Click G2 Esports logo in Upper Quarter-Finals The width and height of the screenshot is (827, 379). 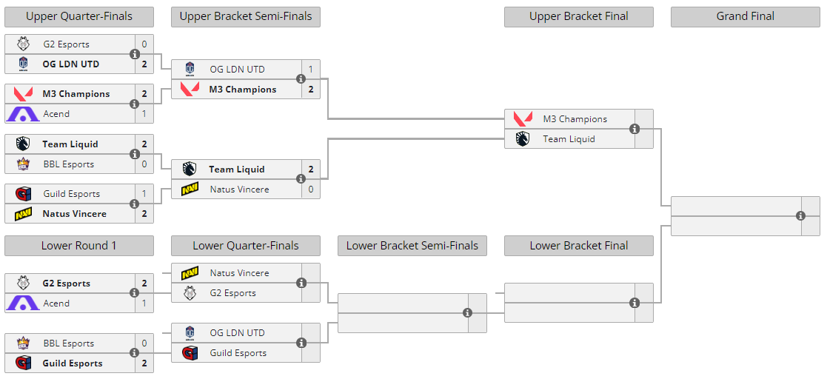[22, 44]
